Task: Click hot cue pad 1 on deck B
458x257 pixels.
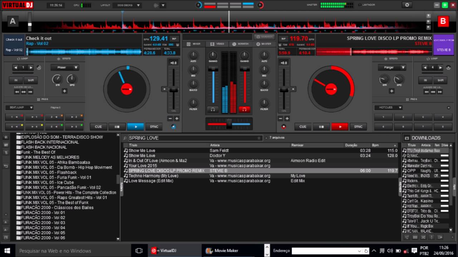Action: click(383, 117)
